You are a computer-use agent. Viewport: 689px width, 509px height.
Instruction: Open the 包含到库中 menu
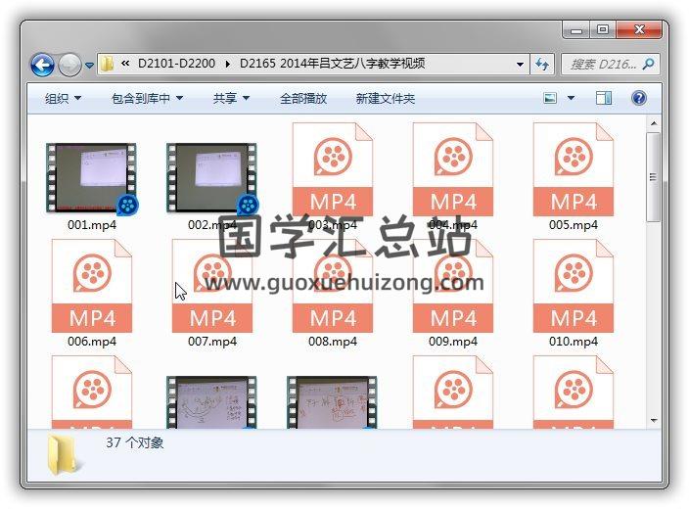coord(147,98)
